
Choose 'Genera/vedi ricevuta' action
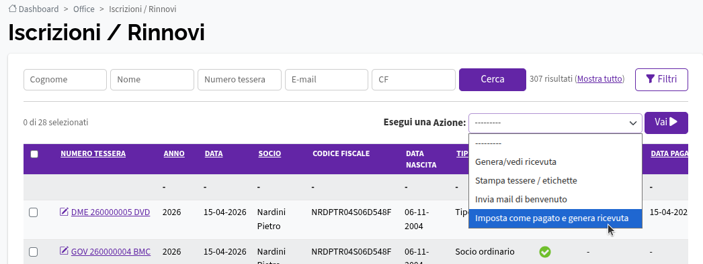556,161
